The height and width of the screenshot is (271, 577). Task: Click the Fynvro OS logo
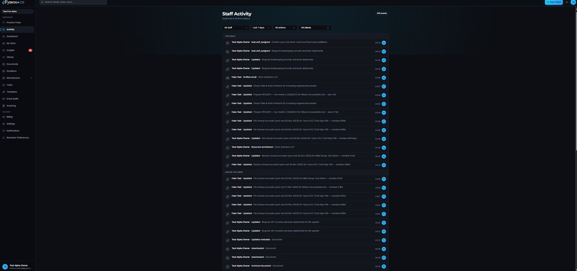[13, 2]
